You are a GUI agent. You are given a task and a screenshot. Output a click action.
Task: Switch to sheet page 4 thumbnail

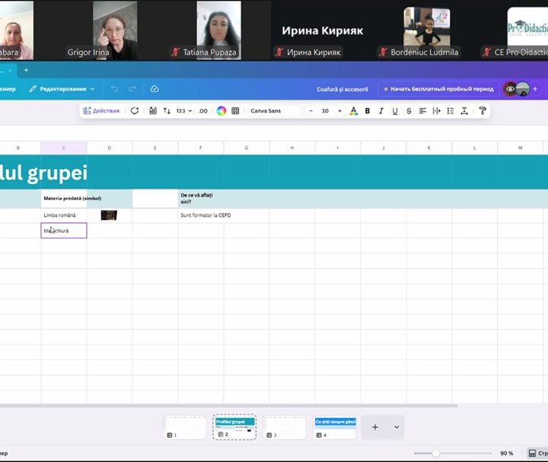tap(335, 427)
